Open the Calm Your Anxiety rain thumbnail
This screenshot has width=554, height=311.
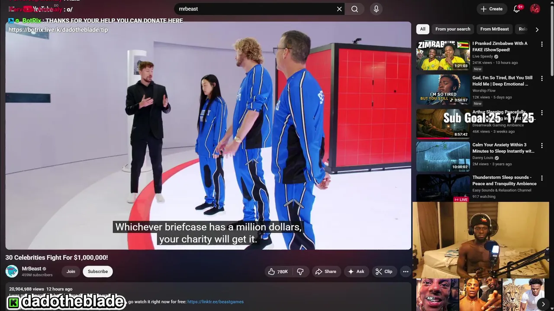tap(443, 156)
